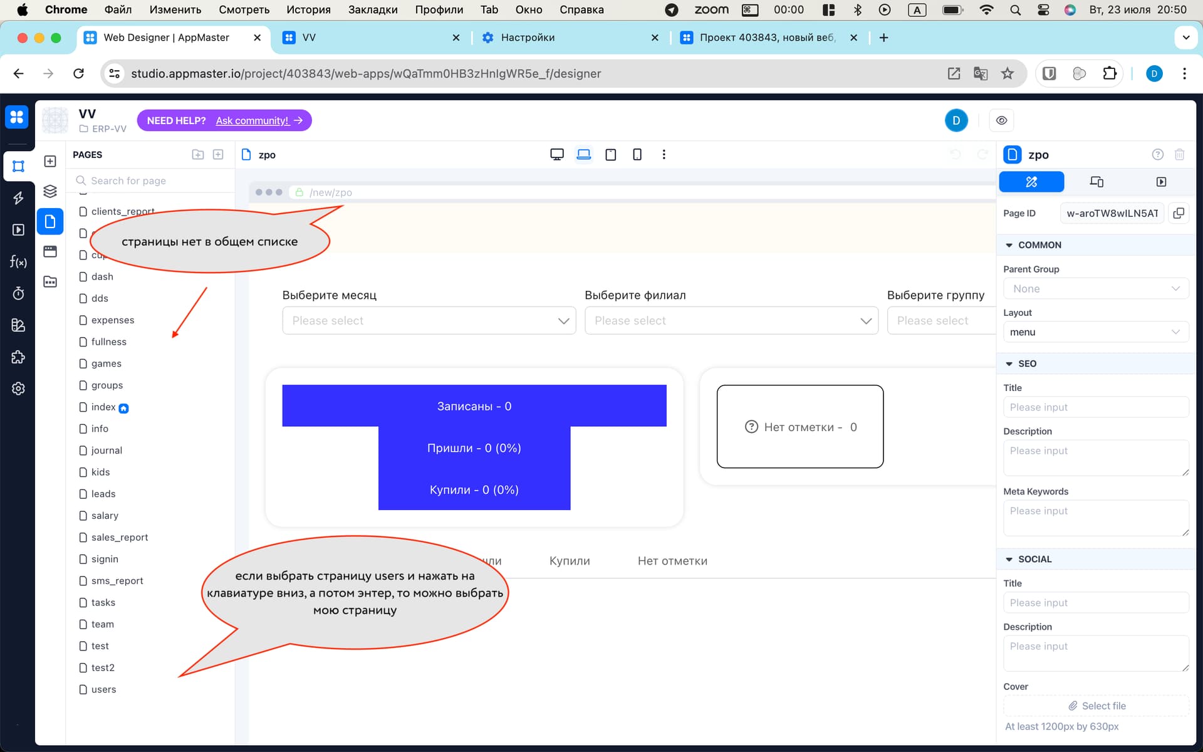Click the layers stack sidebar icon
Viewport: 1203px width, 752px height.
(50, 191)
